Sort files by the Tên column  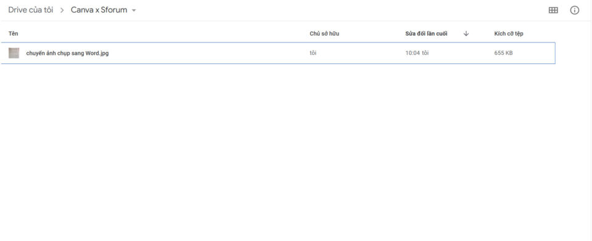pyautogui.click(x=13, y=33)
